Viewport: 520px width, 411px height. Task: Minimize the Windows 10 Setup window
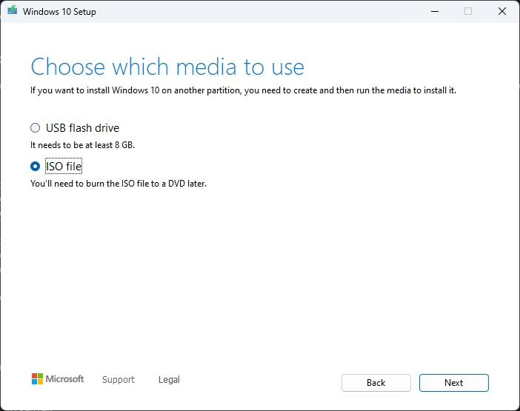pyautogui.click(x=433, y=12)
